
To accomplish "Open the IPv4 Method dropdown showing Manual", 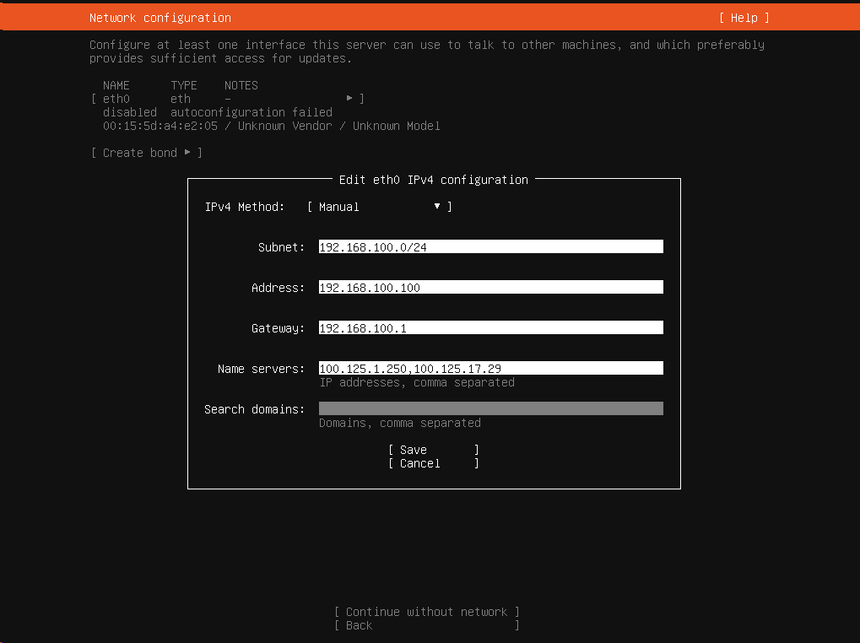I will tap(380, 207).
